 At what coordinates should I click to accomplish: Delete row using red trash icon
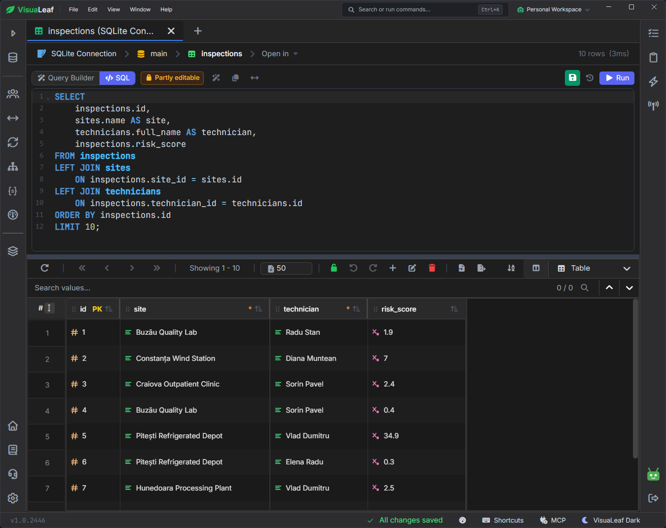pyautogui.click(x=432, y=268)
